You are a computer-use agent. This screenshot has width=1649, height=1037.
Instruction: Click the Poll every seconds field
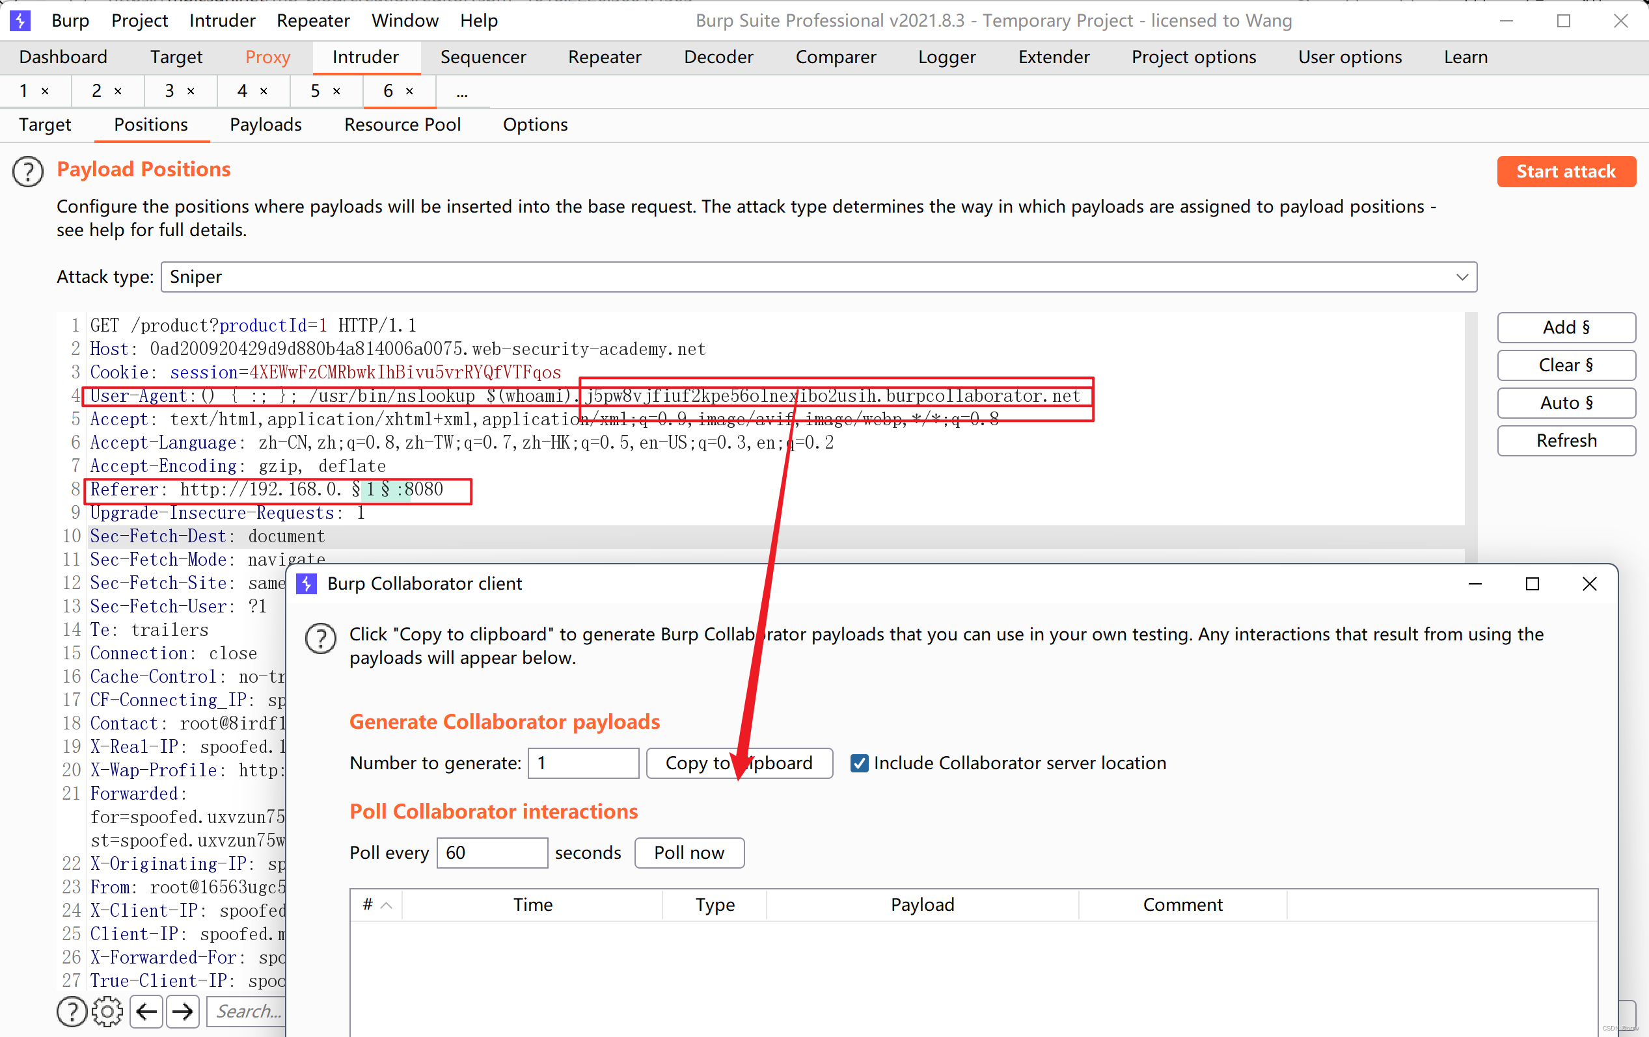point(492,852)
